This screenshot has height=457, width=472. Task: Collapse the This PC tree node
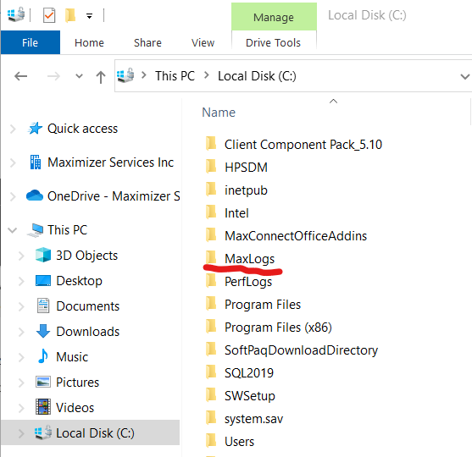13,230
